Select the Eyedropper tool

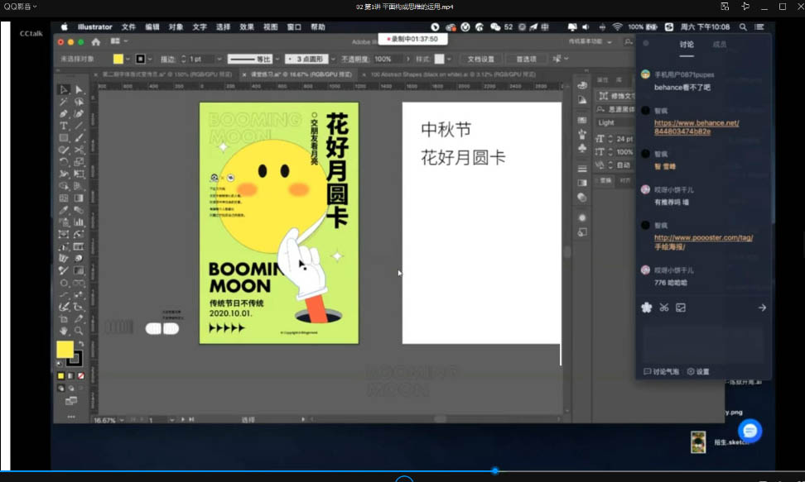[64, 210]
